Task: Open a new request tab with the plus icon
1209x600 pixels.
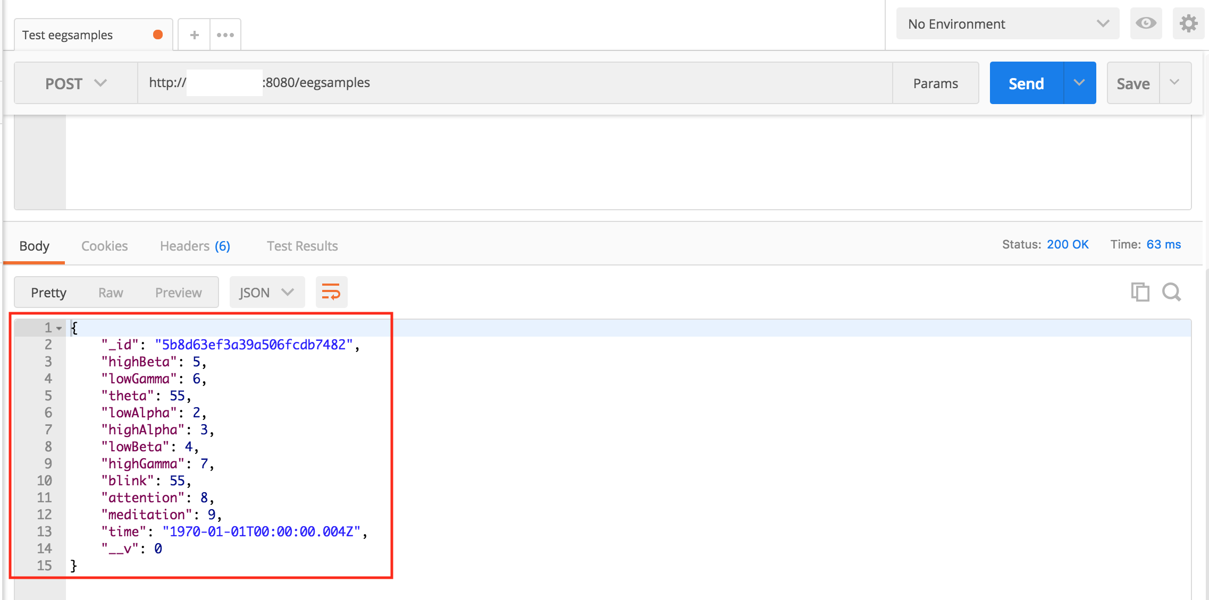Action: [x=194, y=34]
